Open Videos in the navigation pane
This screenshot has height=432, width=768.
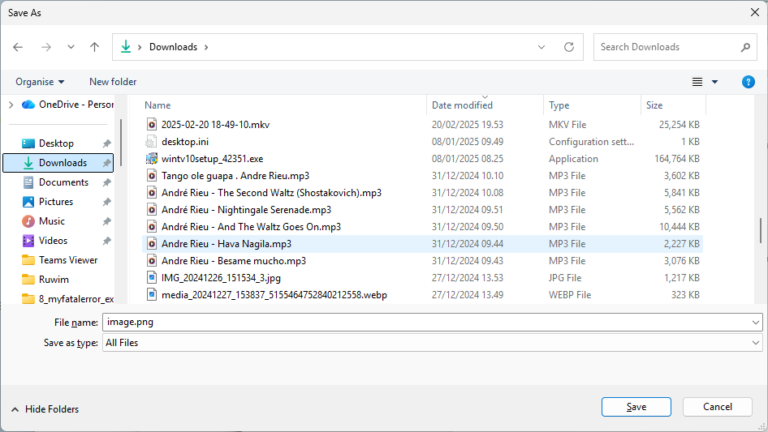click(x=53, y=241)
